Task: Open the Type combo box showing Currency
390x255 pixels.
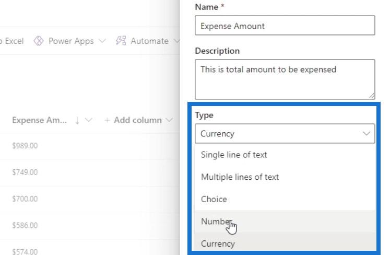Action: (x=285, y=134)
